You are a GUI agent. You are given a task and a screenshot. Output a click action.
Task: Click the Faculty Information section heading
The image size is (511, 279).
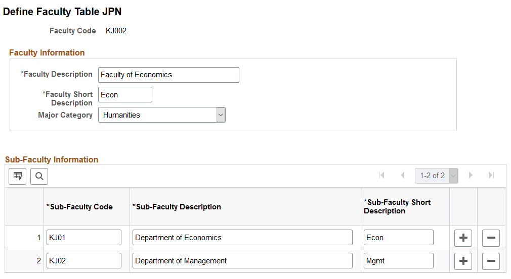coord(47,52)
